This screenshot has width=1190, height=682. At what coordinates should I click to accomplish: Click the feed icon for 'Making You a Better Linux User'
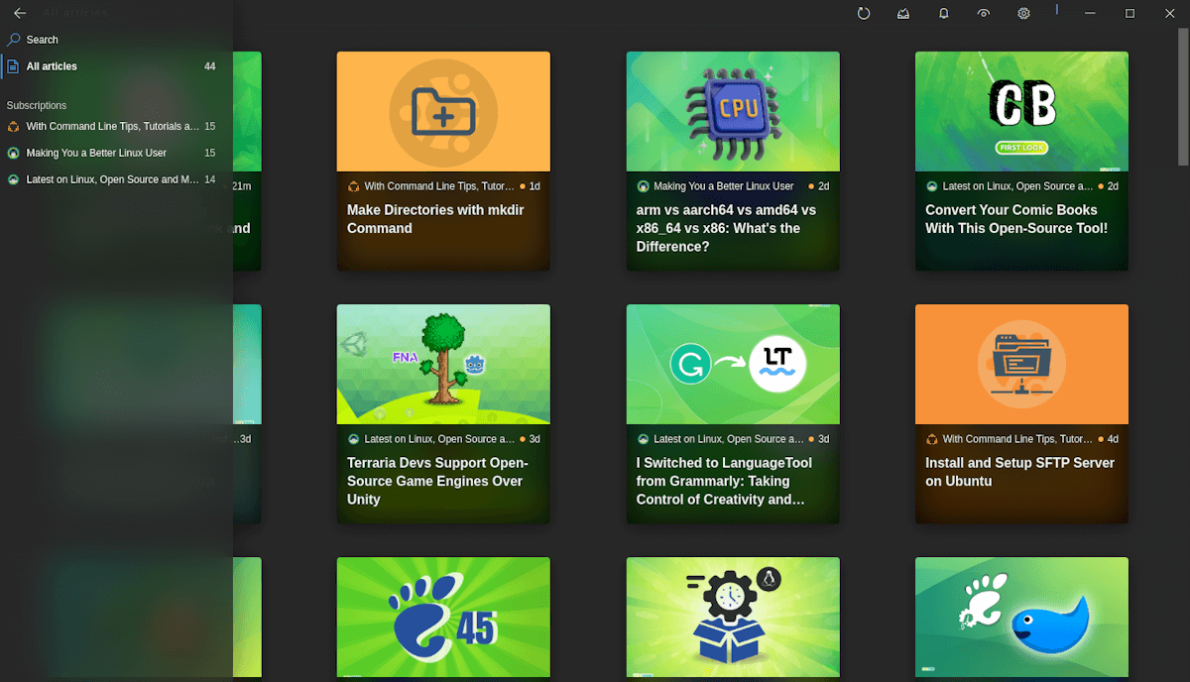(13, 153)
